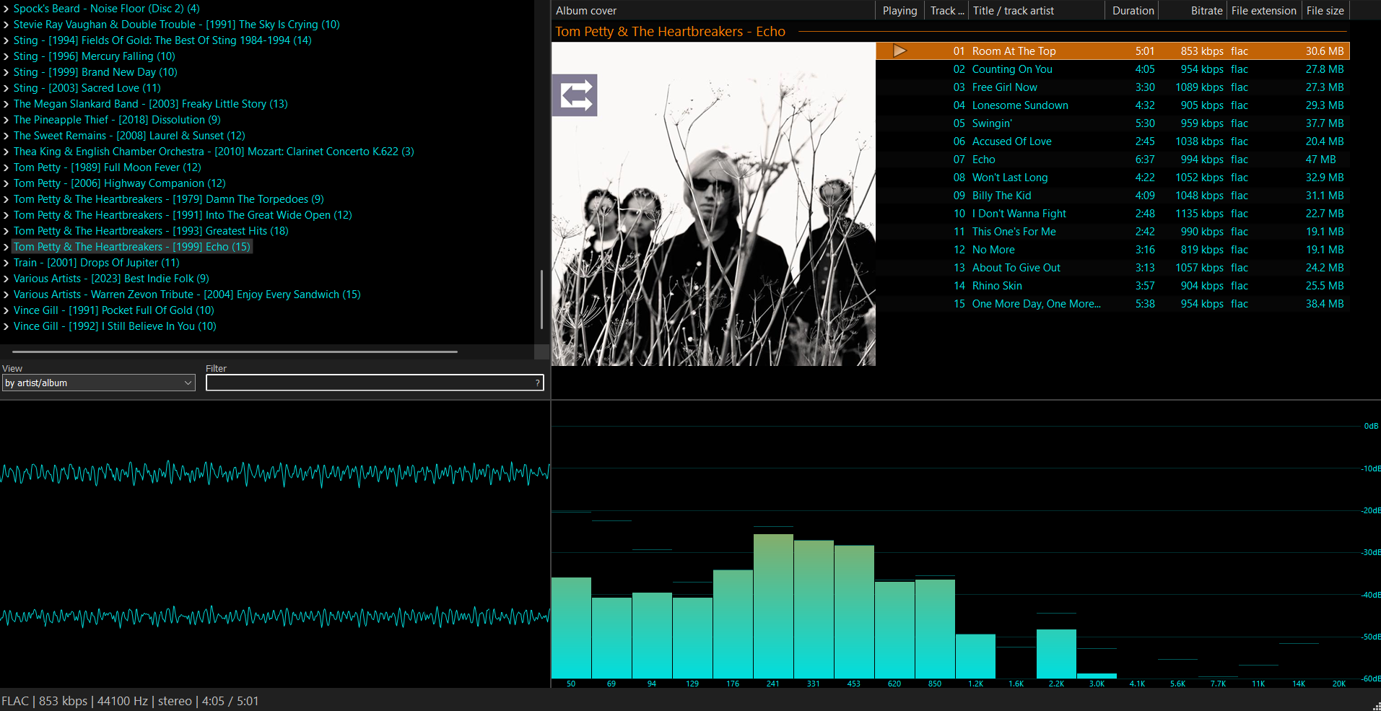This screenshot has width=1381, height=711.
Task: Select The Megan Slankard Band - Freaky Little Story
Action: (151, 104)
